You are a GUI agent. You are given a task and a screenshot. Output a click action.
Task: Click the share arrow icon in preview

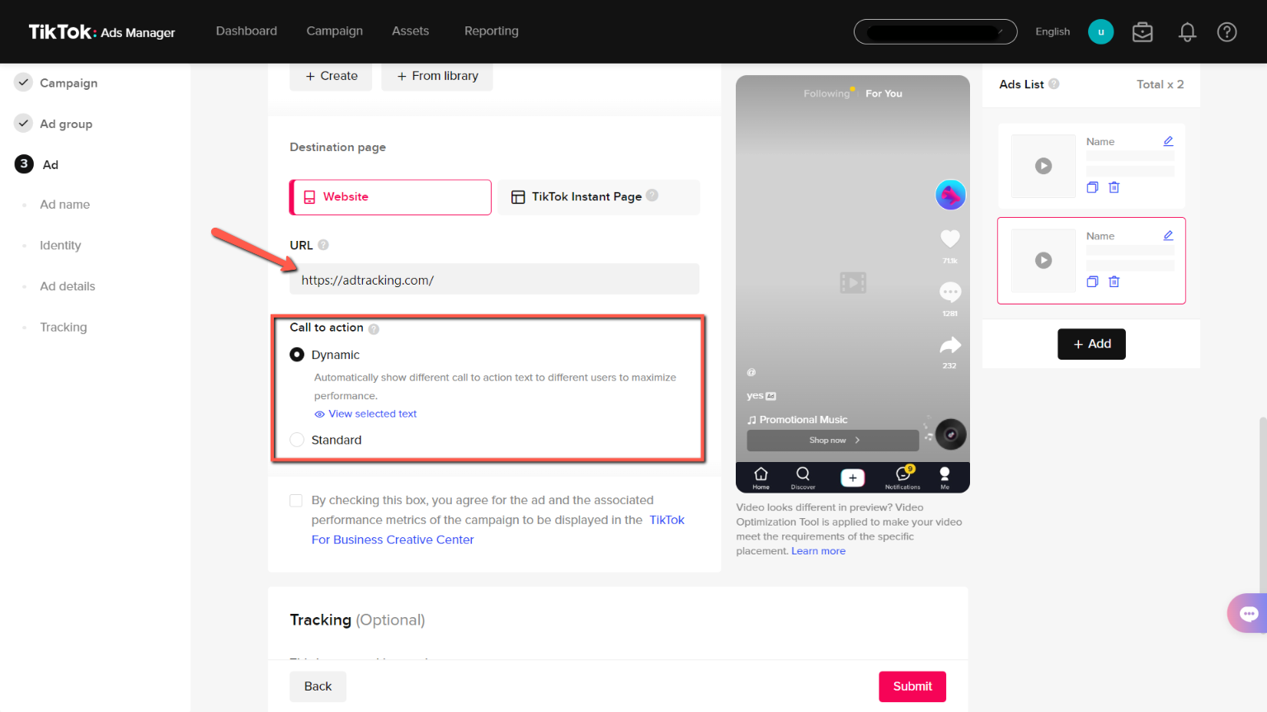[950, 345]
